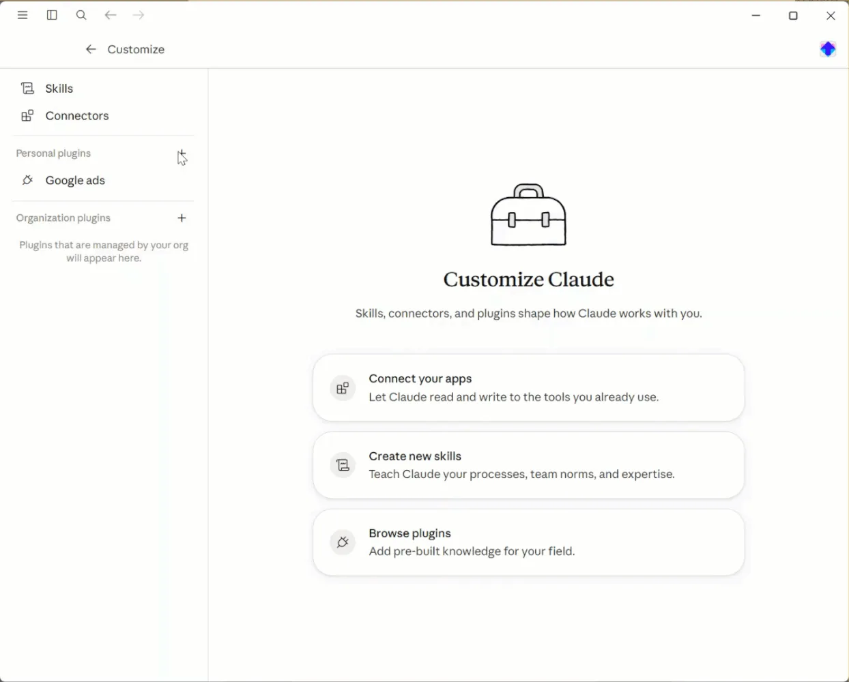
Task: Click the Organization plugins heading
Action: click(63, 218)
